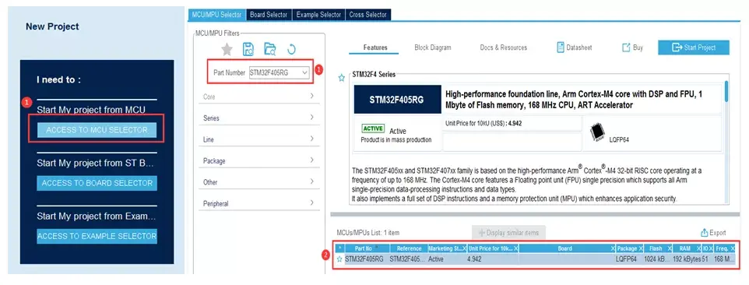Expand the Package filter
The height and width of the screenshot is (285, 749).
pos(259,161)
